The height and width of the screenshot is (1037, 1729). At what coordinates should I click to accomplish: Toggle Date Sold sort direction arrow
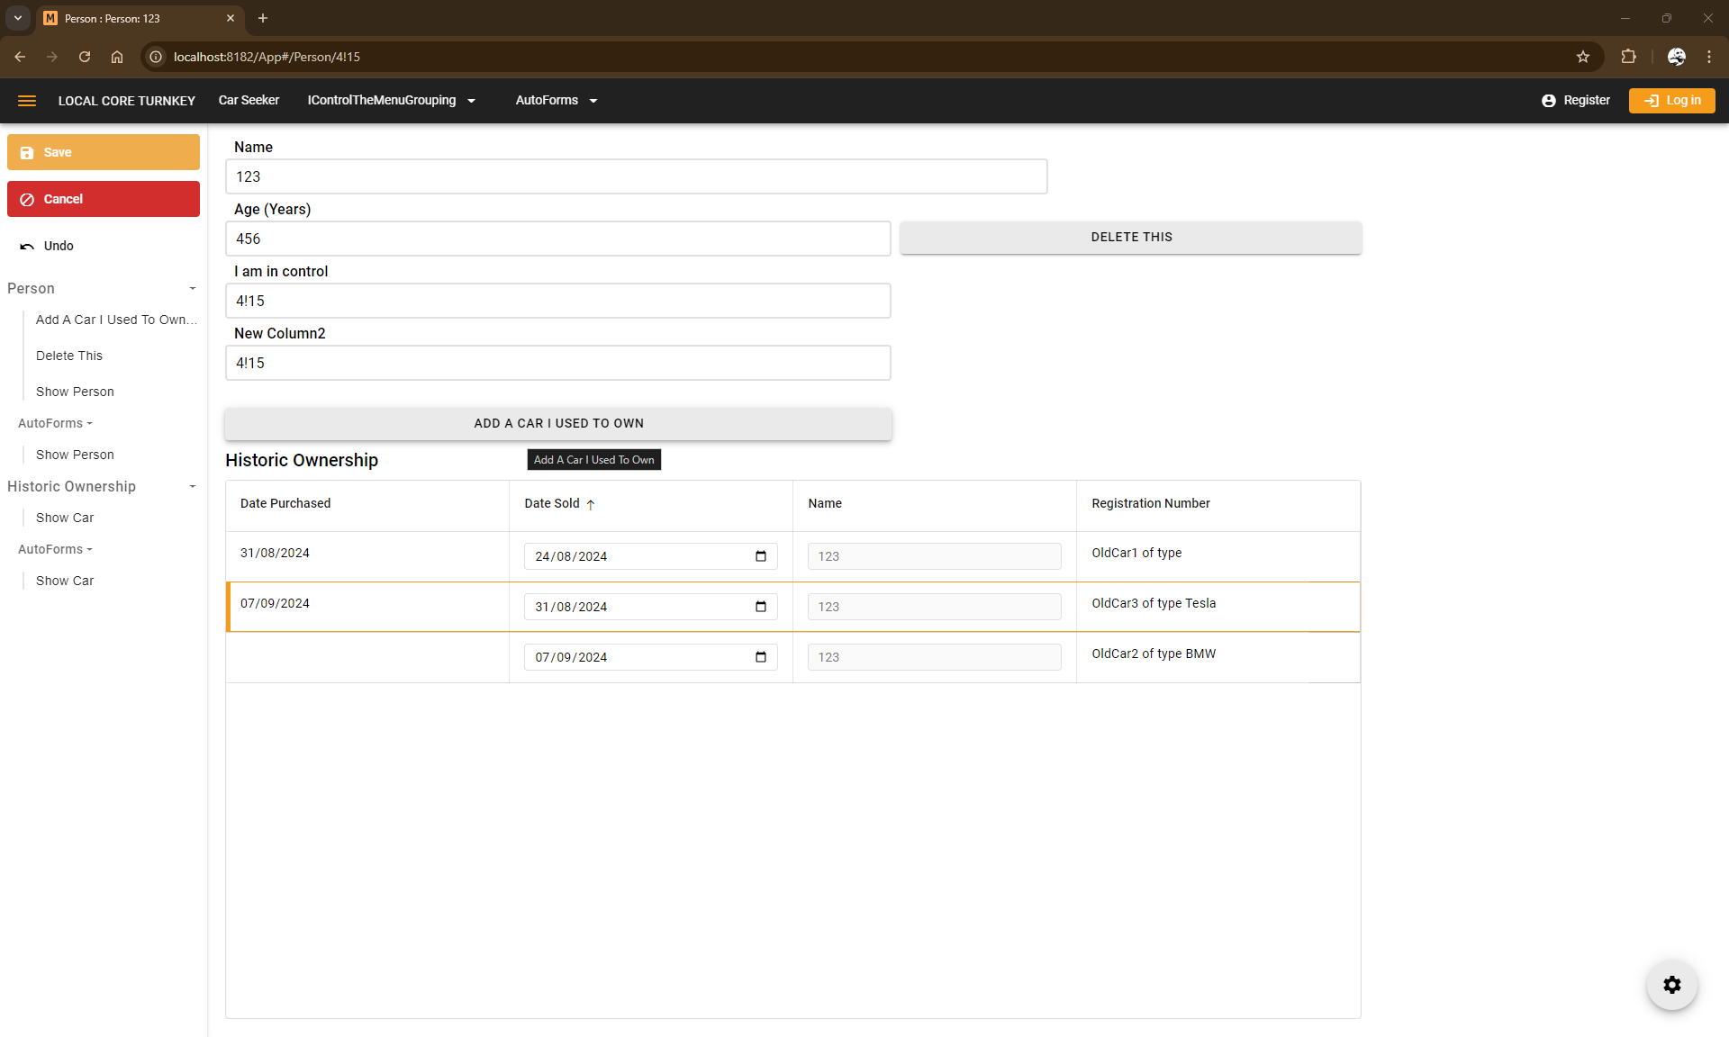click(591, 504)
